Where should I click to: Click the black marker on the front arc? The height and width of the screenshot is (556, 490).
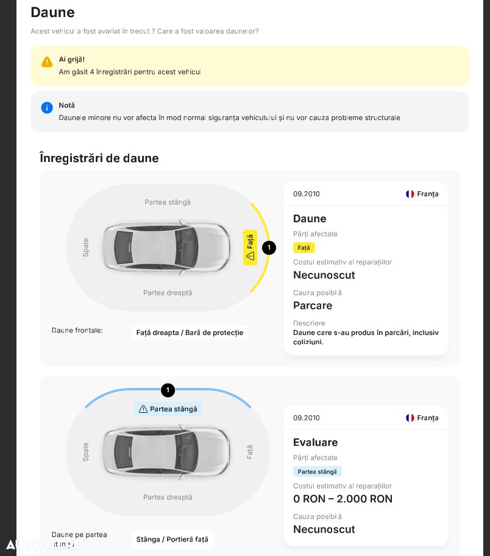point(269,248)
